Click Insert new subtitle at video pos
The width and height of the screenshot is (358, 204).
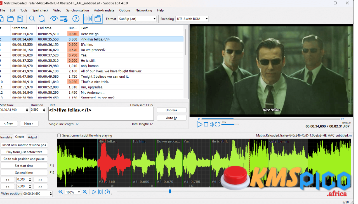click(24, 145)
